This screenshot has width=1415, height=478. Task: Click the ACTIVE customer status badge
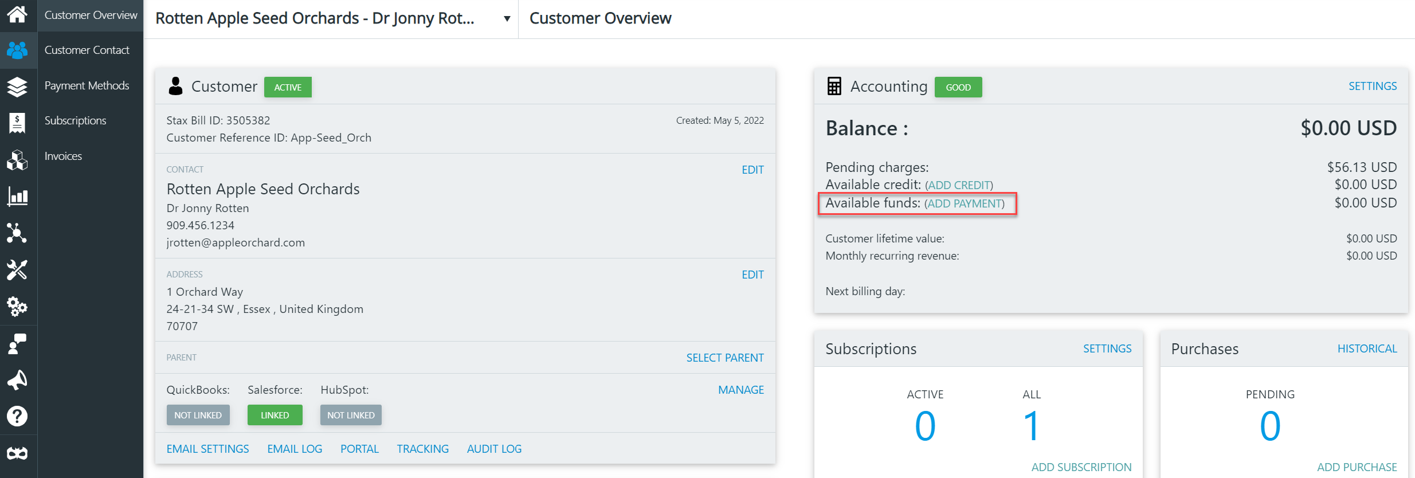288,87
